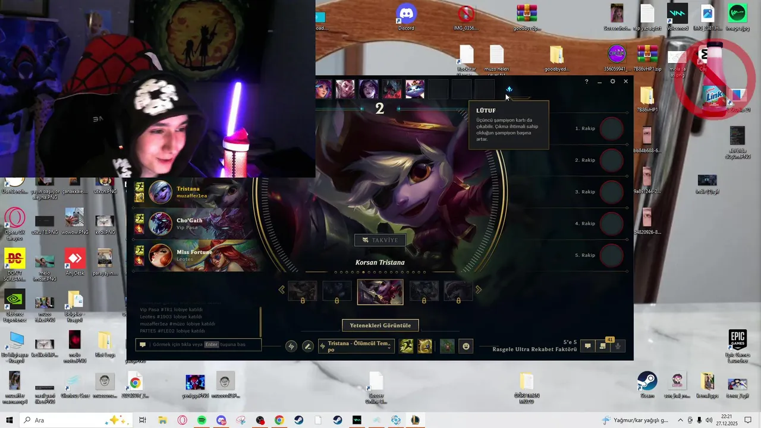The image size is (761, 428).
Task: Pick fourth bench champion portrait
Action: (392, 89)
